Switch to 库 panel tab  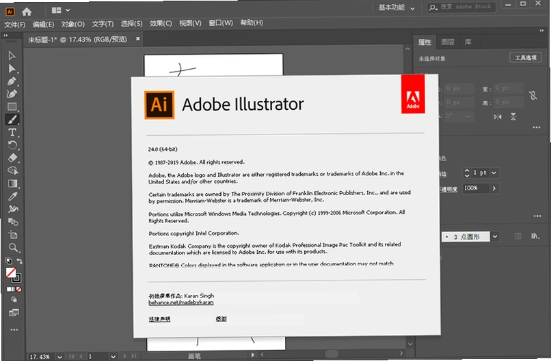point(468,42)
